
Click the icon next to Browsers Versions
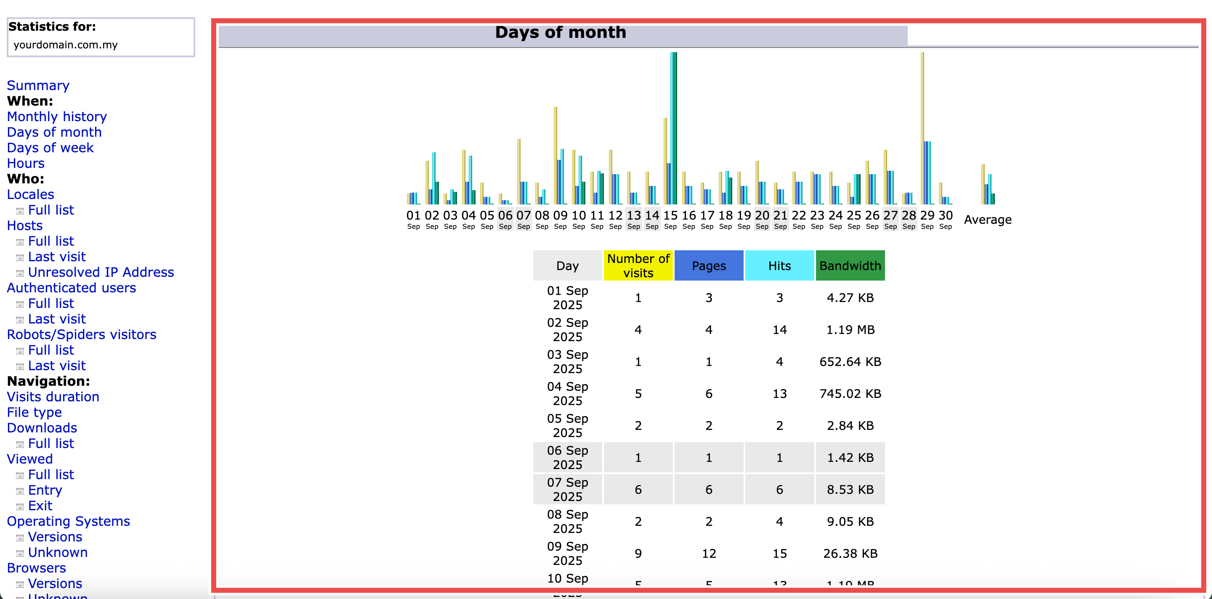pos(20,584)
